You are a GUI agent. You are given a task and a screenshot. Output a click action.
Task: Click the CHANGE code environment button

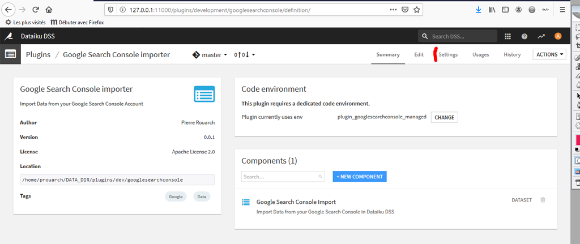444,117
